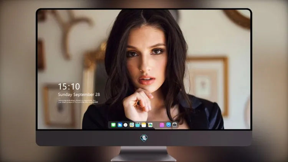Open the blue App Store icon
This screenshot has height=162, width=288.
coord(169,125)
